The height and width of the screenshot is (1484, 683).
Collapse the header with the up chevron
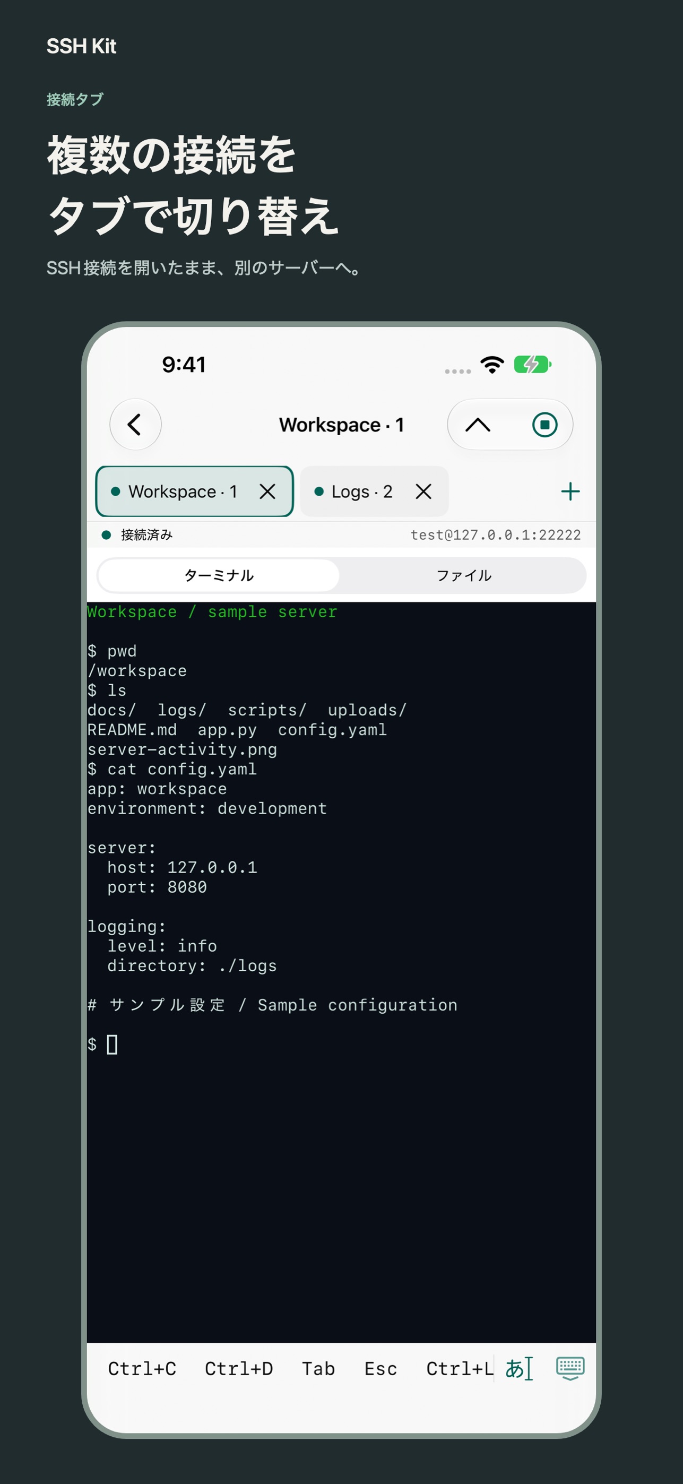tap(478, 425)
